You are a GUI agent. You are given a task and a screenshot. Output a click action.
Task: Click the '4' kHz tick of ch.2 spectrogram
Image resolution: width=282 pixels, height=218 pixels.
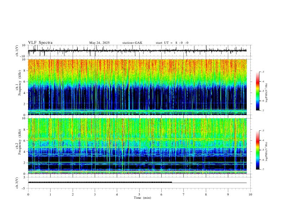point(25,152)
